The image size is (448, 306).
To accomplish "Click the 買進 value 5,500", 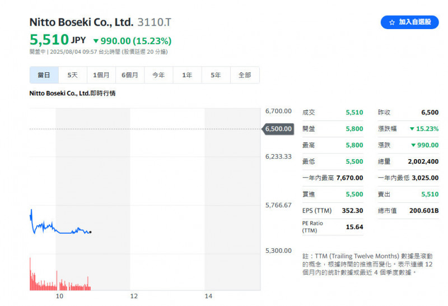I will tap(354, 194).
